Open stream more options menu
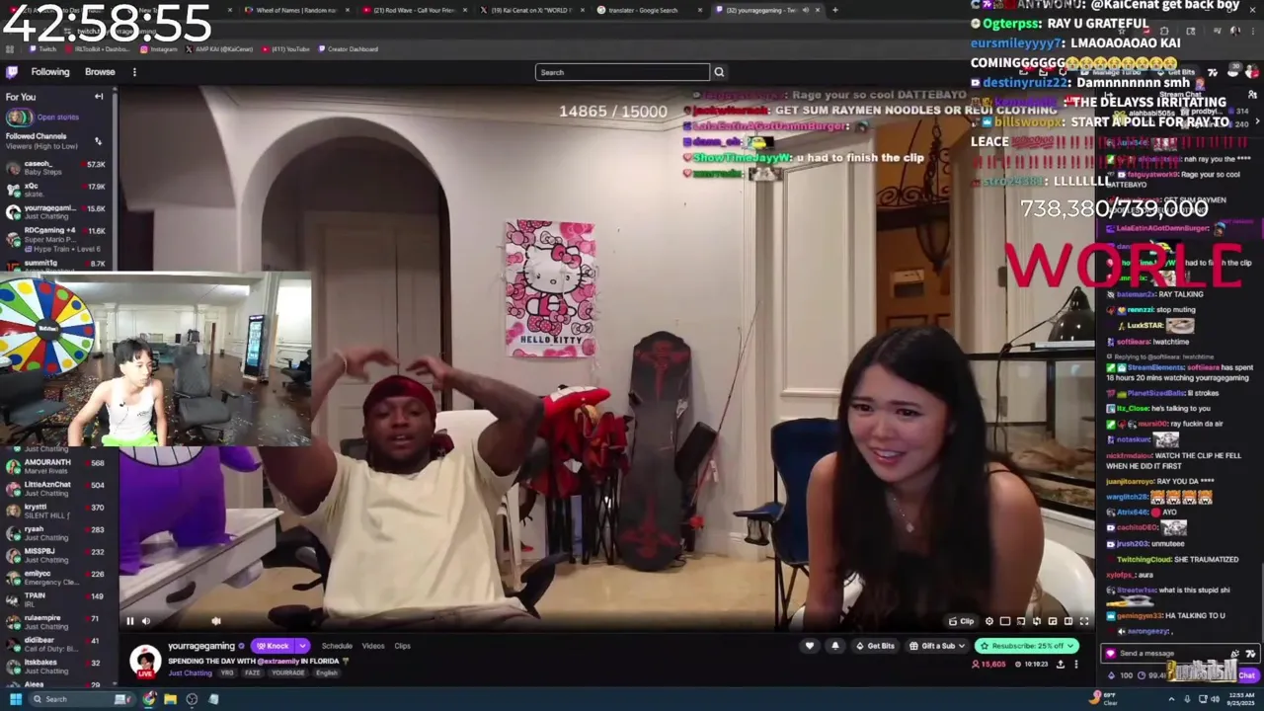Screen dimensions: 1264x711 coord(1076,665)
